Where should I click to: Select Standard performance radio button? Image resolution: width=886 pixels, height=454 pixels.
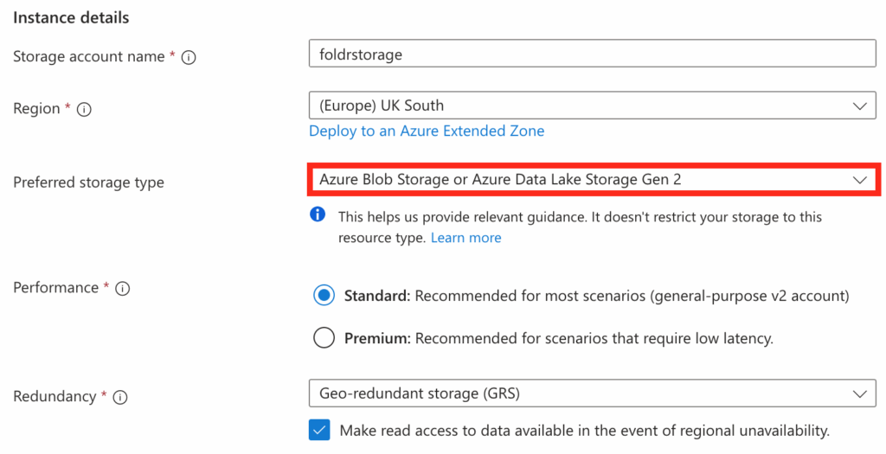point(324,296)
